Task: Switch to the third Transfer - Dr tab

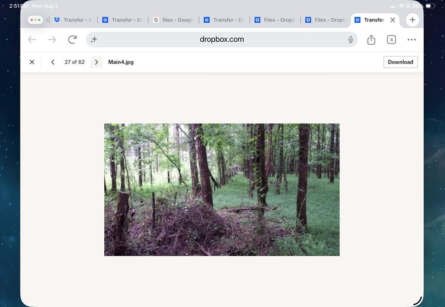Action: [x=224, y=20]
